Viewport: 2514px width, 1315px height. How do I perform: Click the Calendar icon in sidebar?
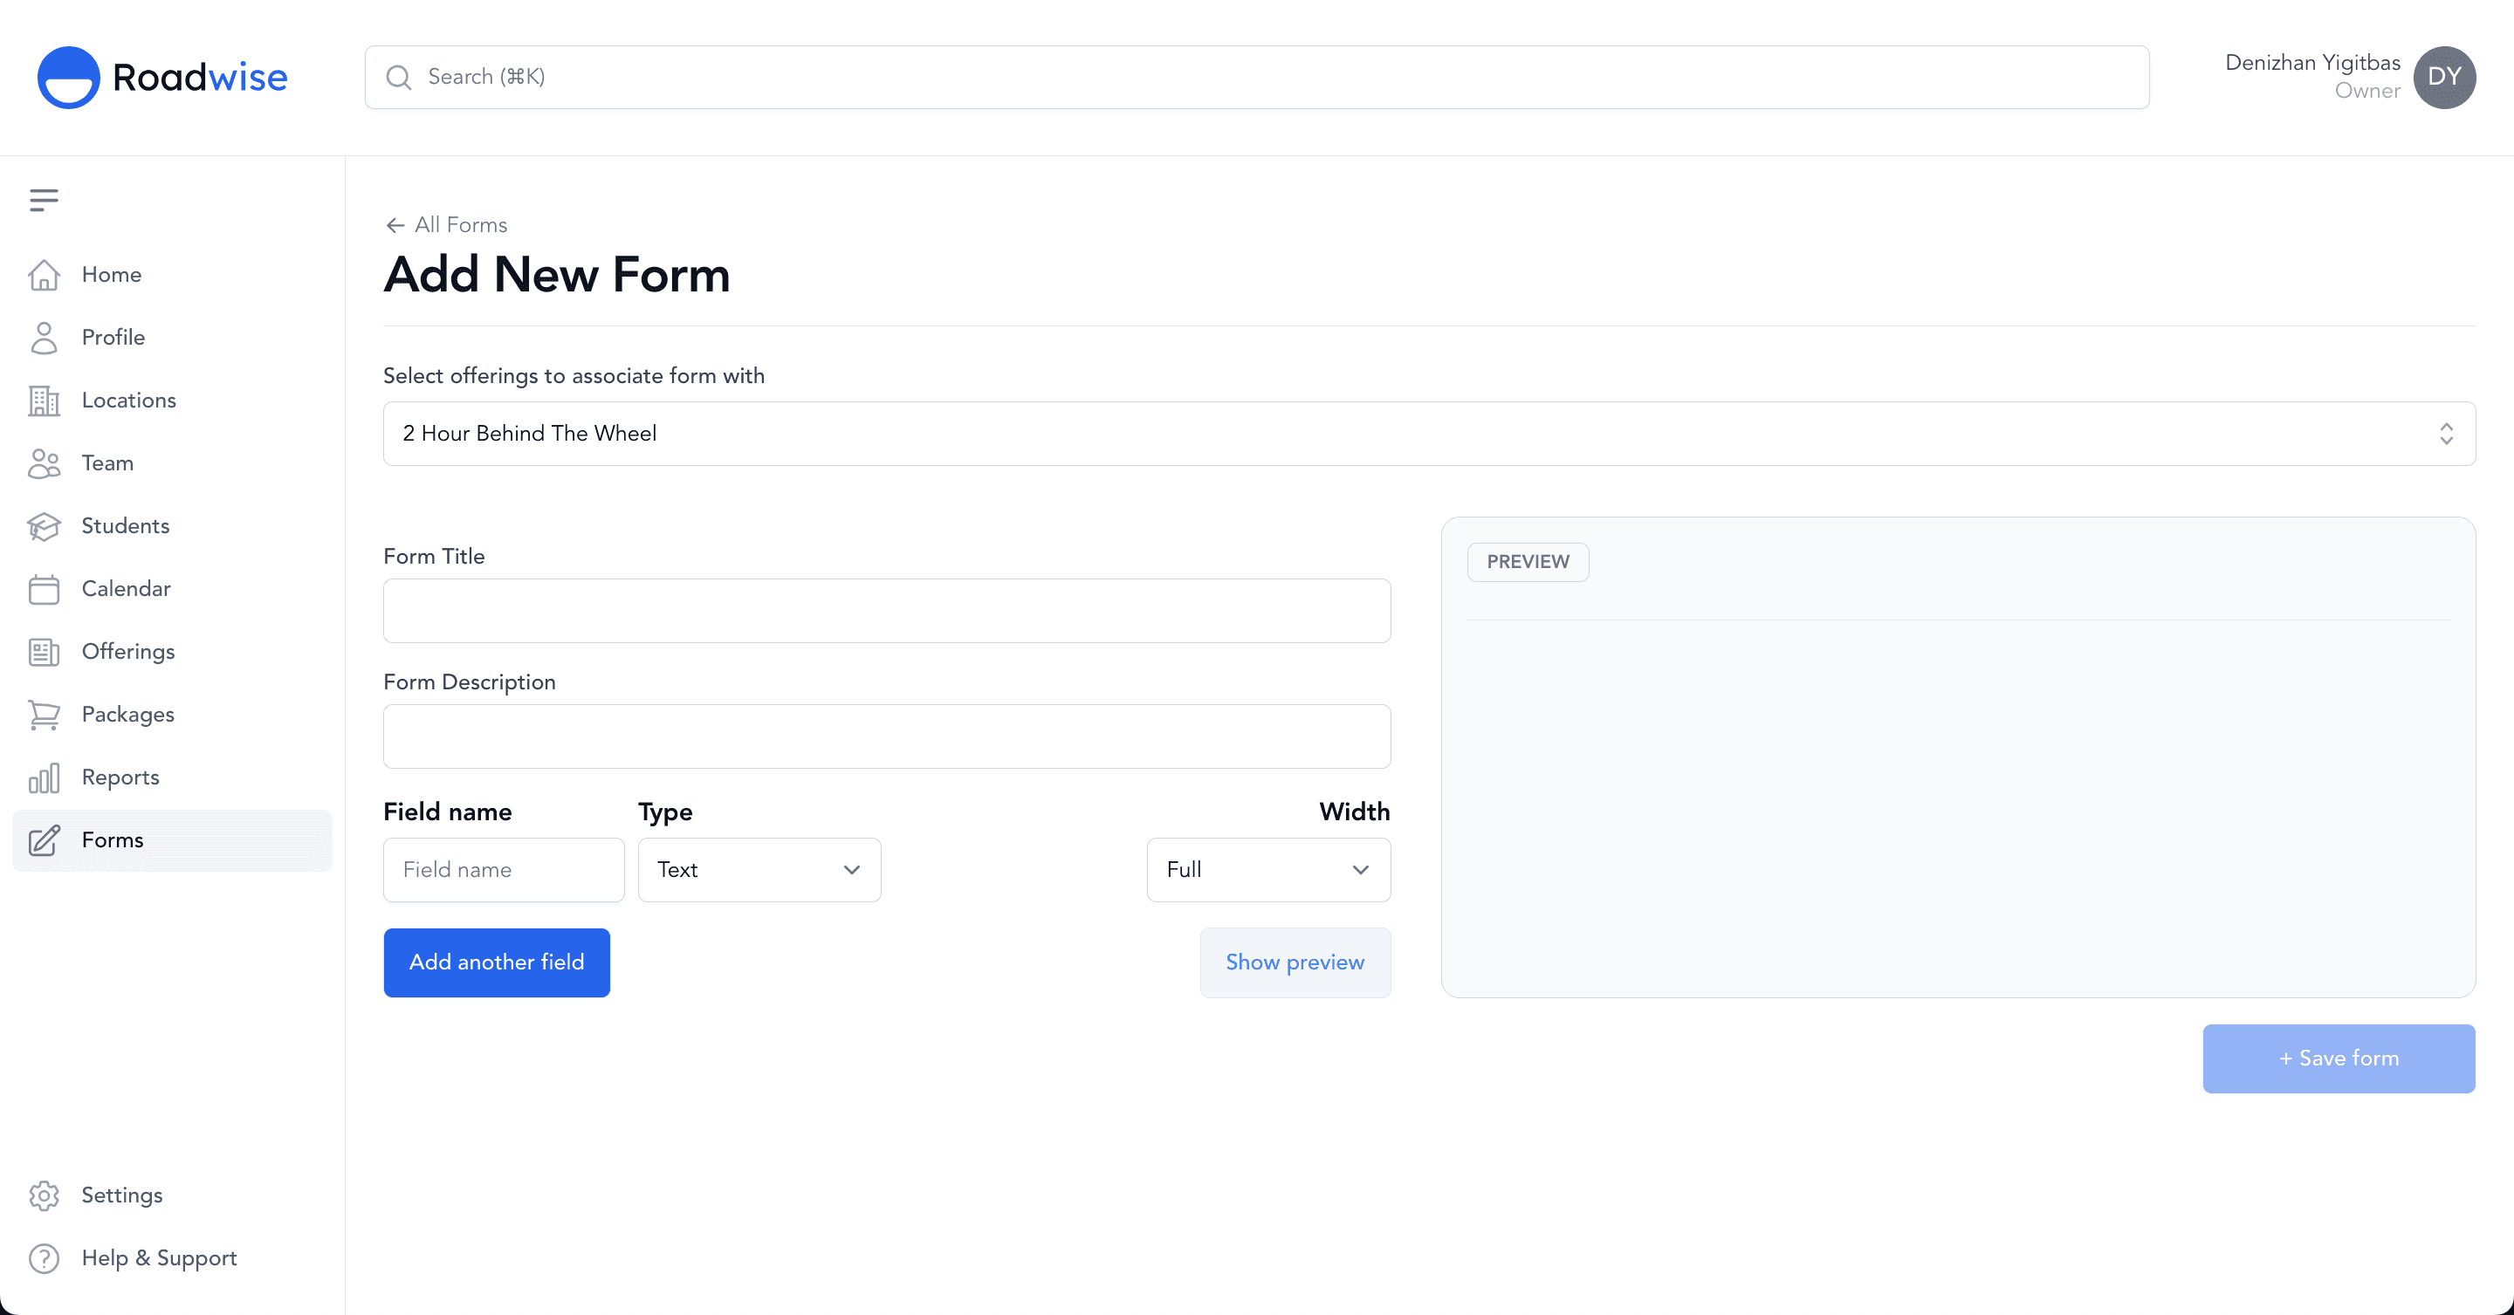[x=44, y=588]
